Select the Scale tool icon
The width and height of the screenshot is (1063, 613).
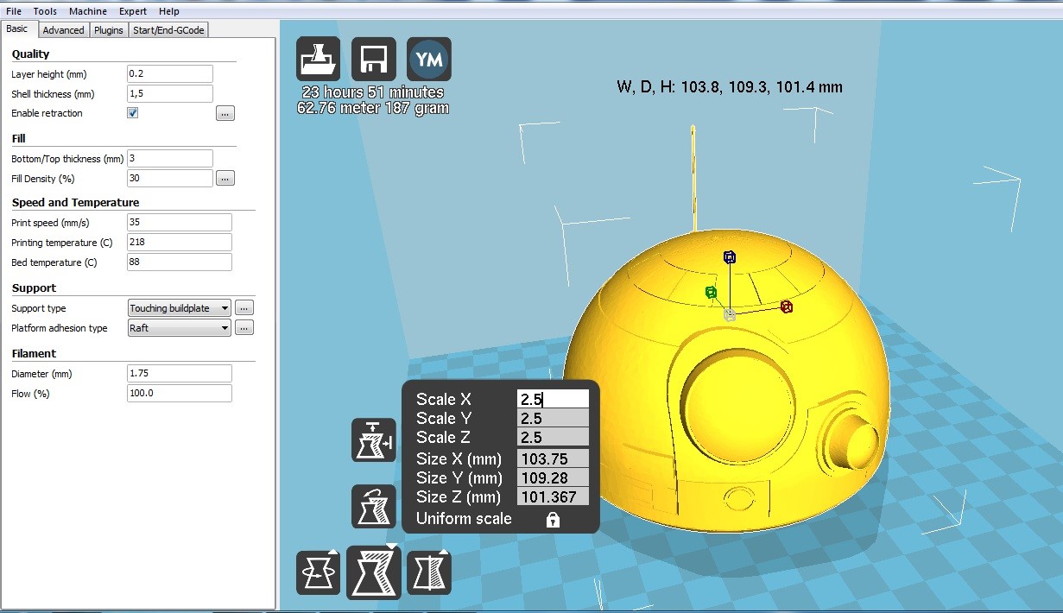(373, 572)
